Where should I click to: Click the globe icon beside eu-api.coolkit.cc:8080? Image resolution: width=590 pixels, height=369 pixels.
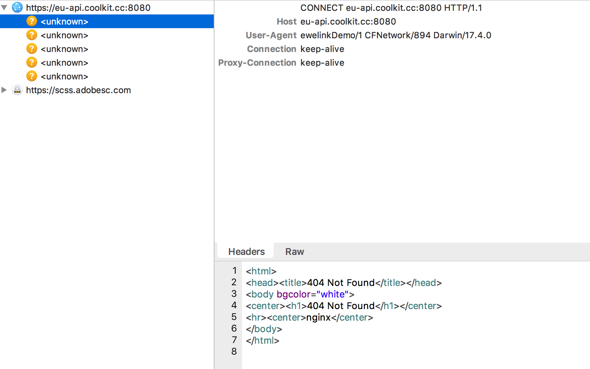click(17, 8)
